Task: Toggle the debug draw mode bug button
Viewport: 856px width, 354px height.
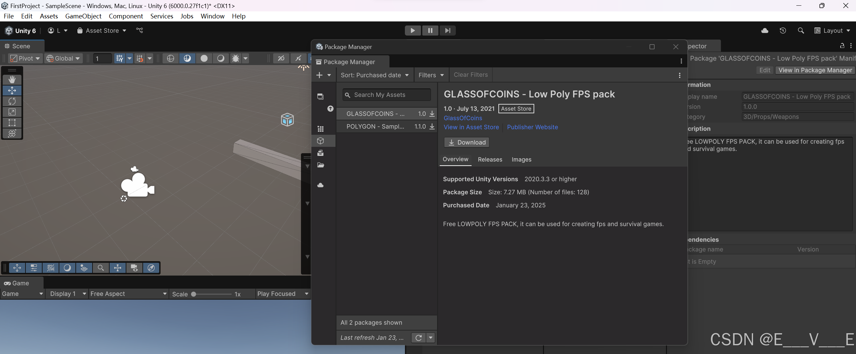Action: (x=236, y=58)
